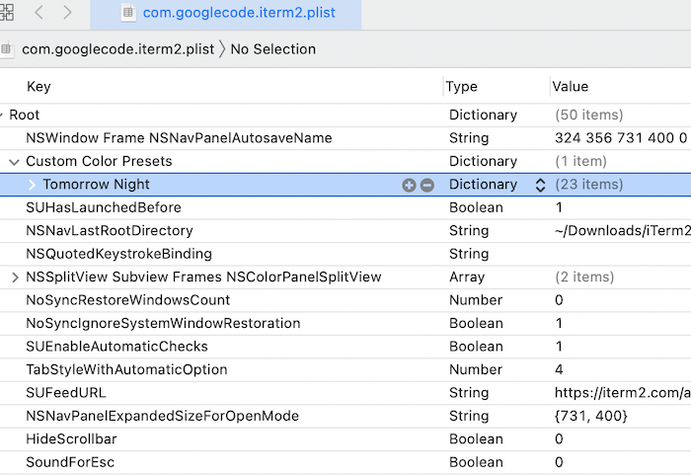Image resolution: width=691 pixels, height=476 pixels.
Task: Click the Key column header
Action: [38, 86]
